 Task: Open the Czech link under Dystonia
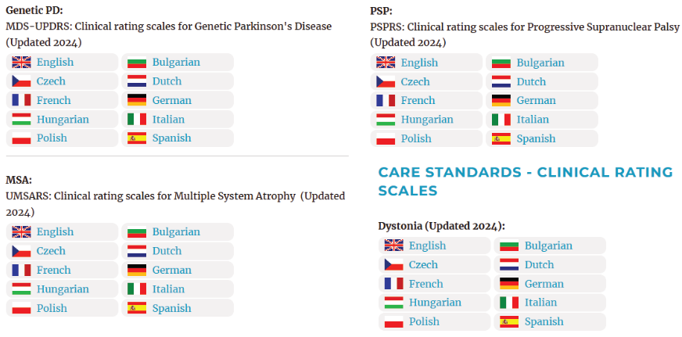click(423, 264)
